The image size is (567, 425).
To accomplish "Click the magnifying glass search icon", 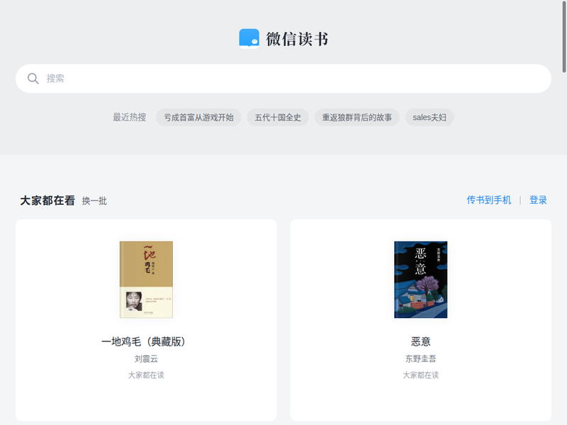I will pos(33,79).
